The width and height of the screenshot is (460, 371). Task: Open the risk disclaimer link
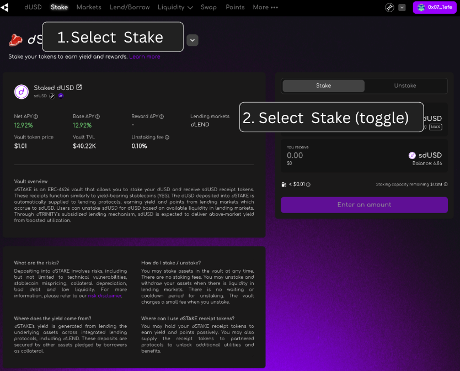tap(105, 296)
